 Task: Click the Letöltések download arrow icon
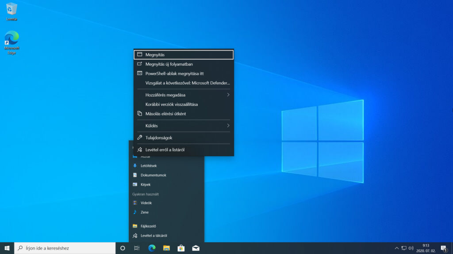(135, 166)
